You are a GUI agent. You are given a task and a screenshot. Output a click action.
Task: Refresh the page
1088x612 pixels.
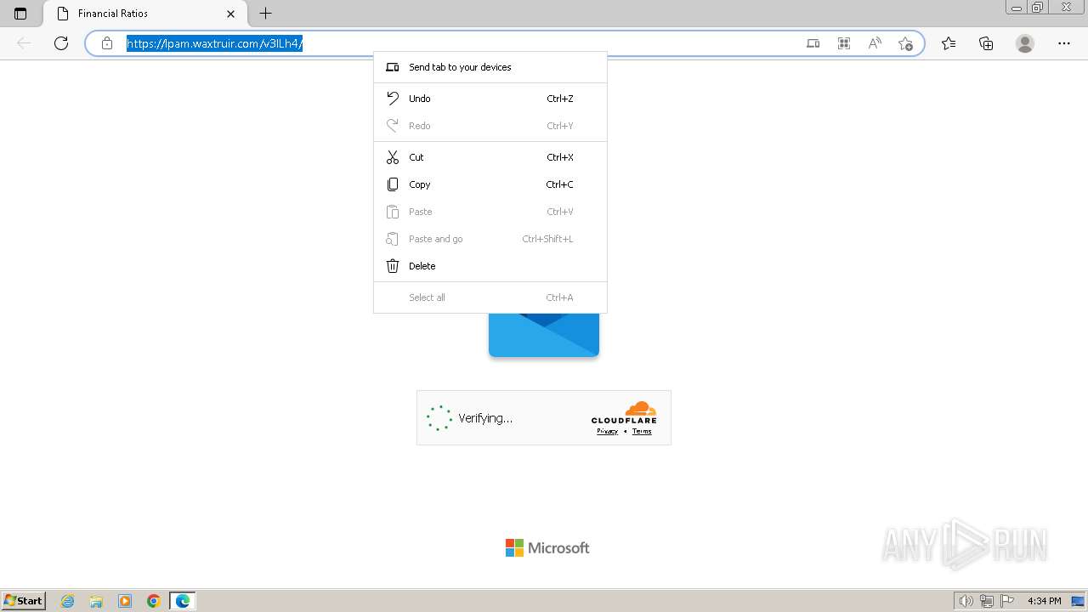tap(60, 43)
